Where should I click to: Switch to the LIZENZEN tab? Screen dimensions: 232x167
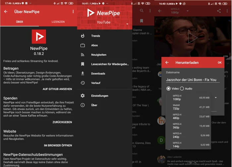pyautogui.click(x=58, y=22)
